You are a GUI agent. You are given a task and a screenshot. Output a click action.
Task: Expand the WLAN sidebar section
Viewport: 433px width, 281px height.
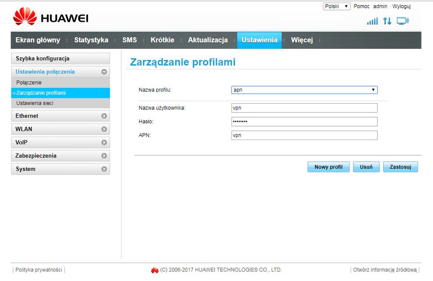104,129
